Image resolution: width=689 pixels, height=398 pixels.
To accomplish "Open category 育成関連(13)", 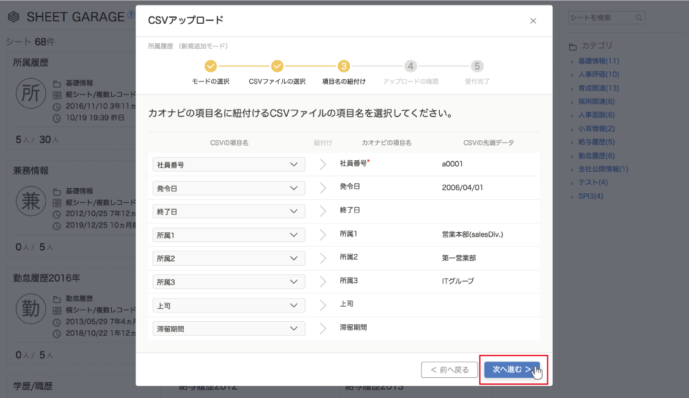I will click(599, 88).
